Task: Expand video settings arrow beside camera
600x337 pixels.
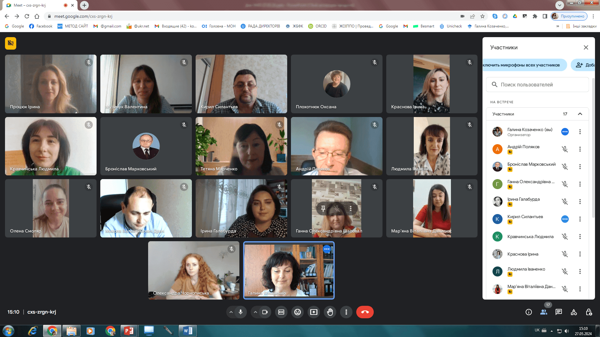Action: tap(255, 312)
